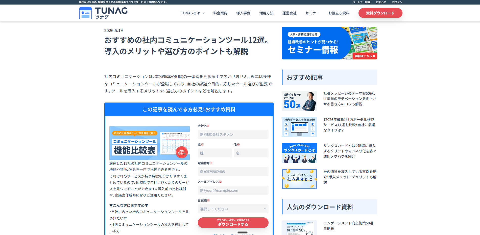Click the 人気のダウンロード資料 heading
Screen dimensions: 480x235
tap(320, 207)
